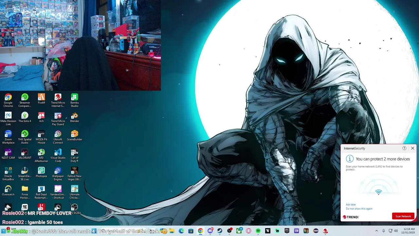
Task: Click Do not show this again
Action: click(359, 209)
